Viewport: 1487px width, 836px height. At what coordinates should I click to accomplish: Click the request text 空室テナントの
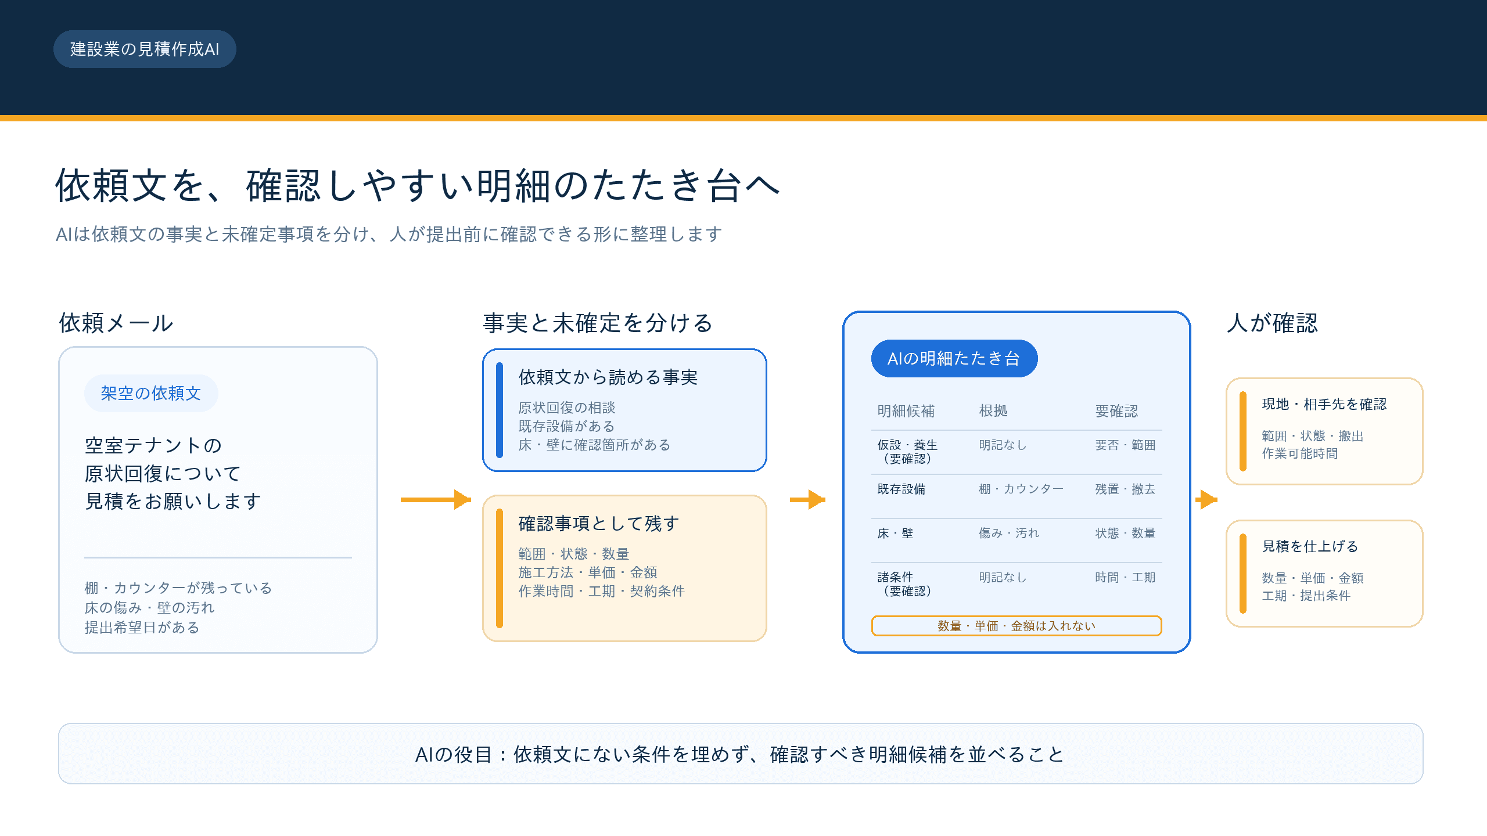pos(153,445)
